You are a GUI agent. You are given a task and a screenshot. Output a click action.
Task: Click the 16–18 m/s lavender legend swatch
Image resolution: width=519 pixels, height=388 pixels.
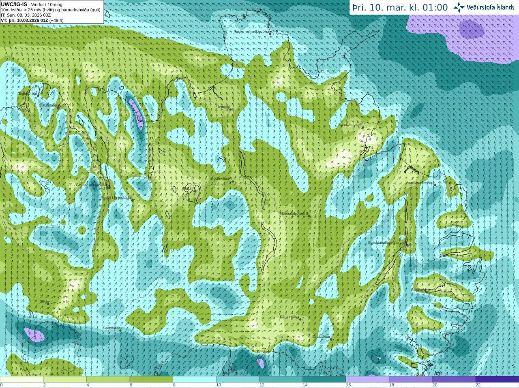(367, 379)
